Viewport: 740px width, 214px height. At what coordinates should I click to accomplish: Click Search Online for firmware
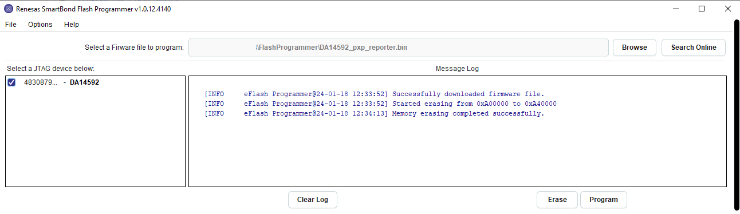[694, 47]
